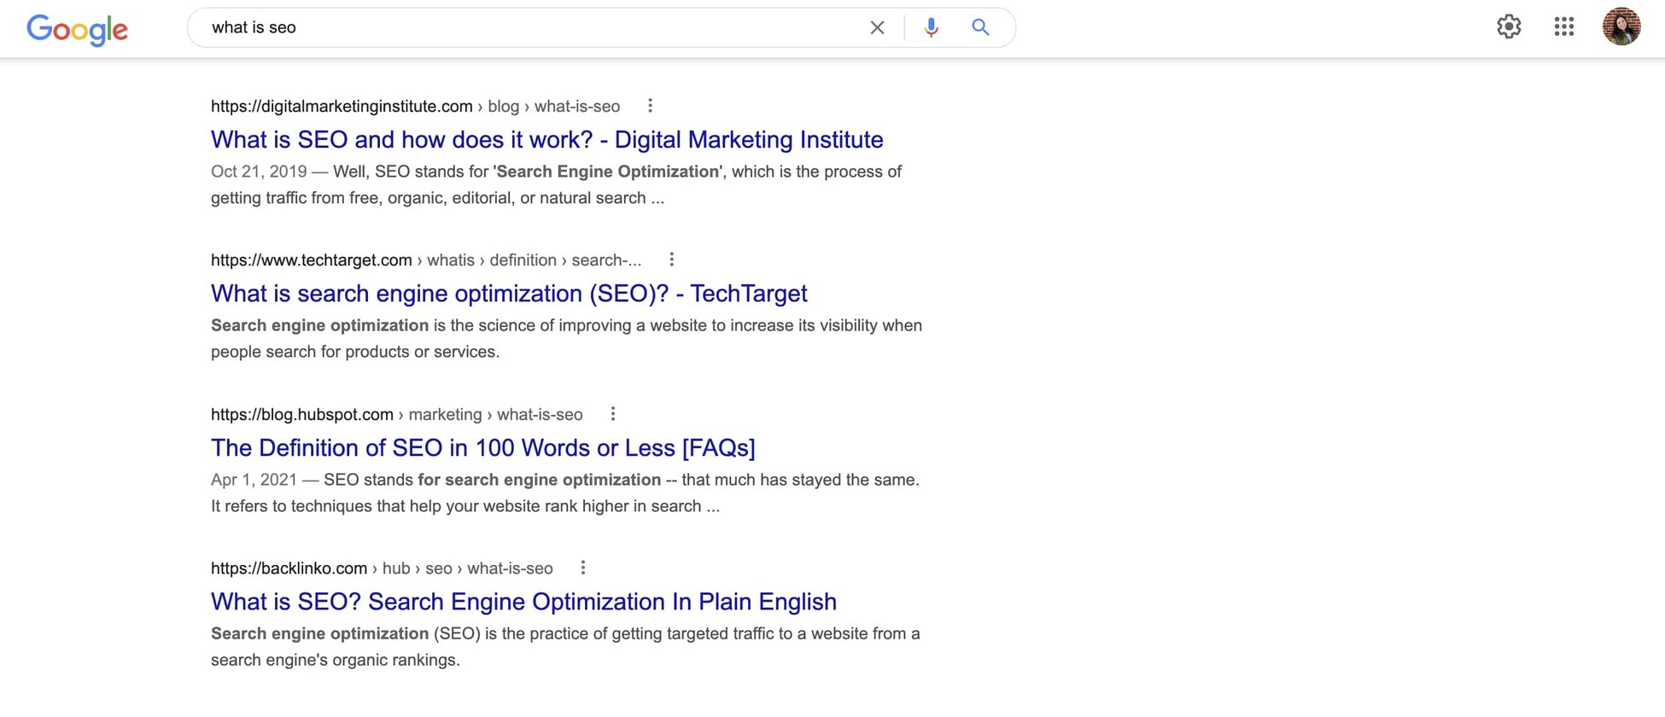Open three-dot menu for the Digital Marketing Institute result
Viewport: 1665px width, 717px height.
pos(650,106)
